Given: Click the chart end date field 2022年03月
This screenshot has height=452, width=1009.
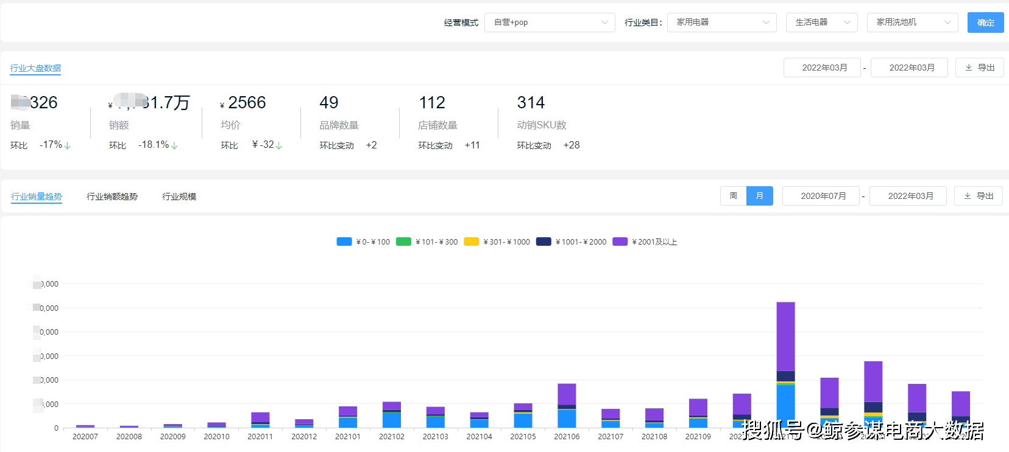Looking at the screenshot, I should (x=908, y=196).
